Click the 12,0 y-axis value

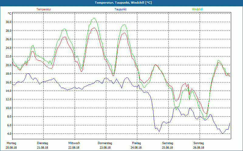click(x=9, y=99)
